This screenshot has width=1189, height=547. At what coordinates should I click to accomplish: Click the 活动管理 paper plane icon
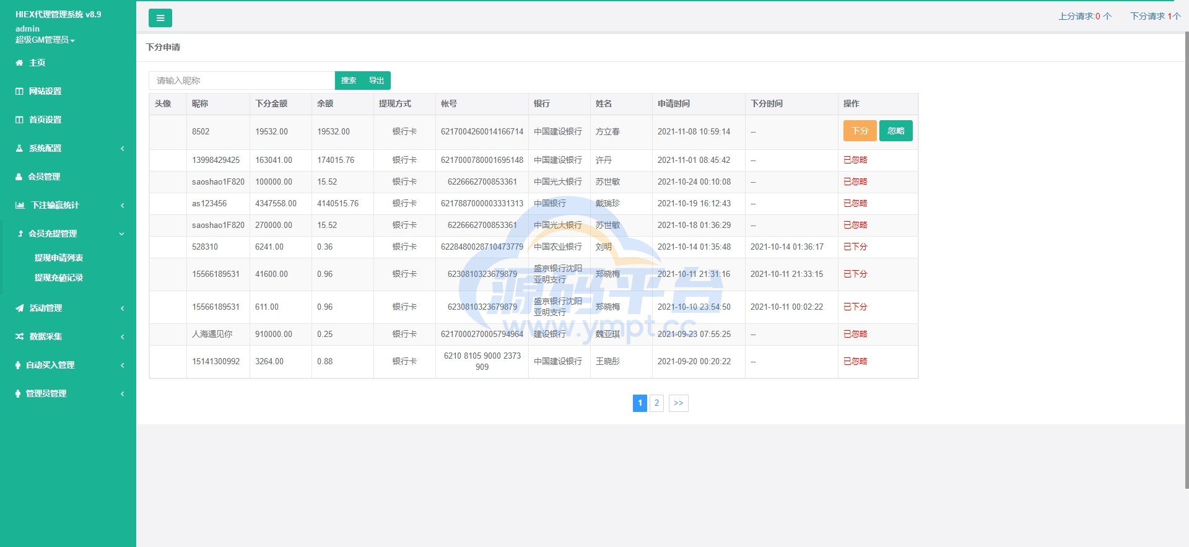click(x=20, y=308)
